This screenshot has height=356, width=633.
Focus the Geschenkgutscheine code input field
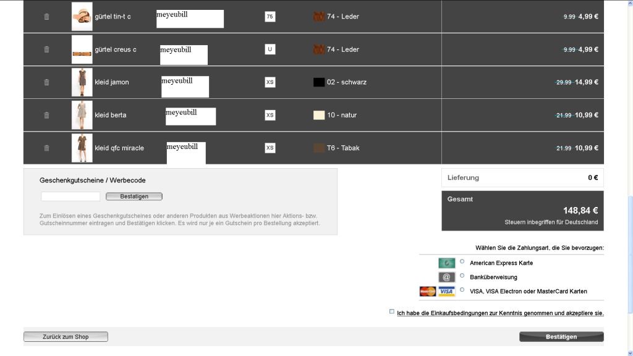[70, 197]
